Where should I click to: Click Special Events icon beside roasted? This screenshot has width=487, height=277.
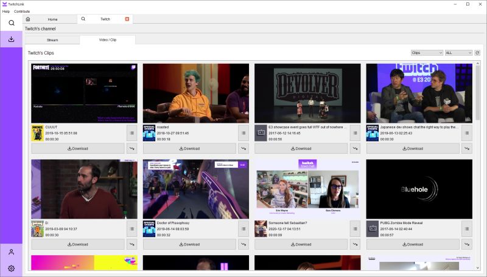tap(149, 133)
